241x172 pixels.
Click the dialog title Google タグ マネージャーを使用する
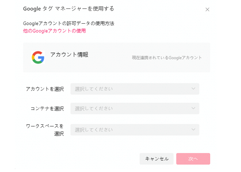click(x=69, y=9)
